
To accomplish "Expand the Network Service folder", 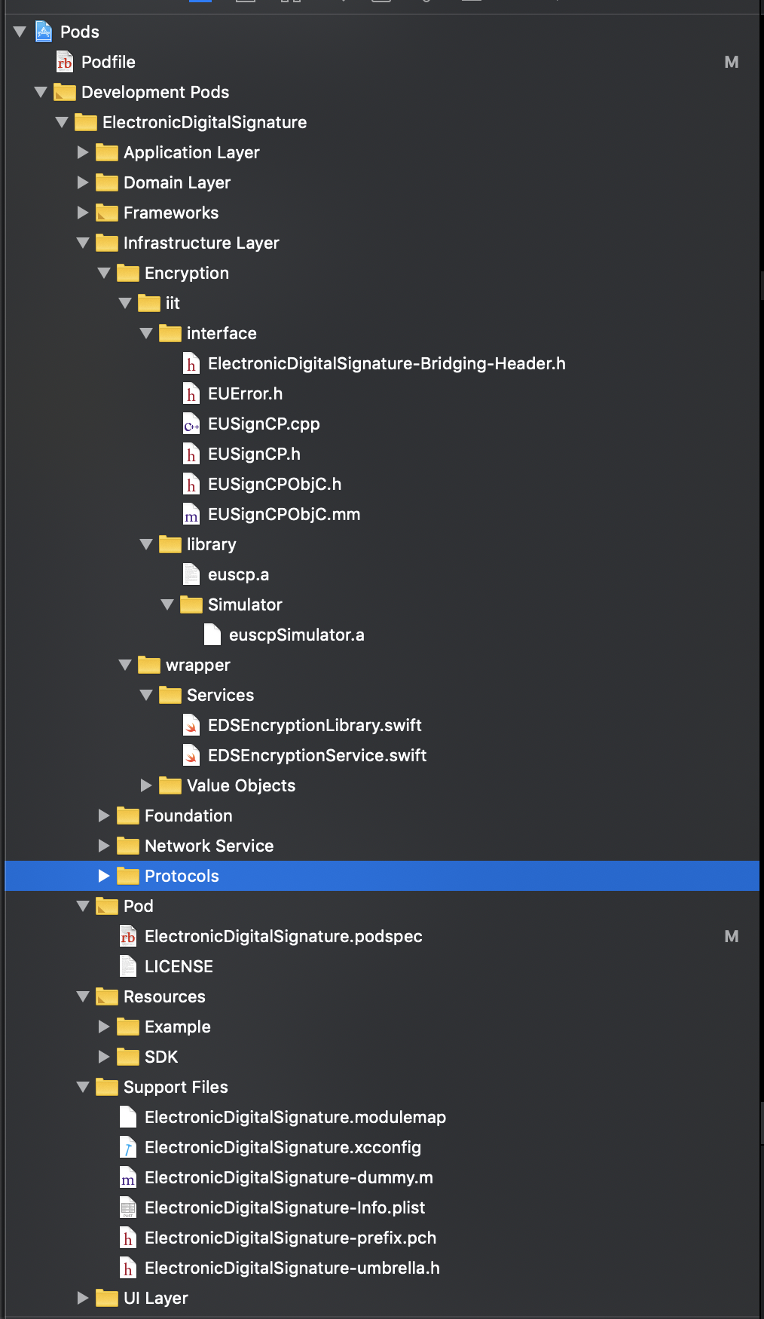I will point(104,846).
